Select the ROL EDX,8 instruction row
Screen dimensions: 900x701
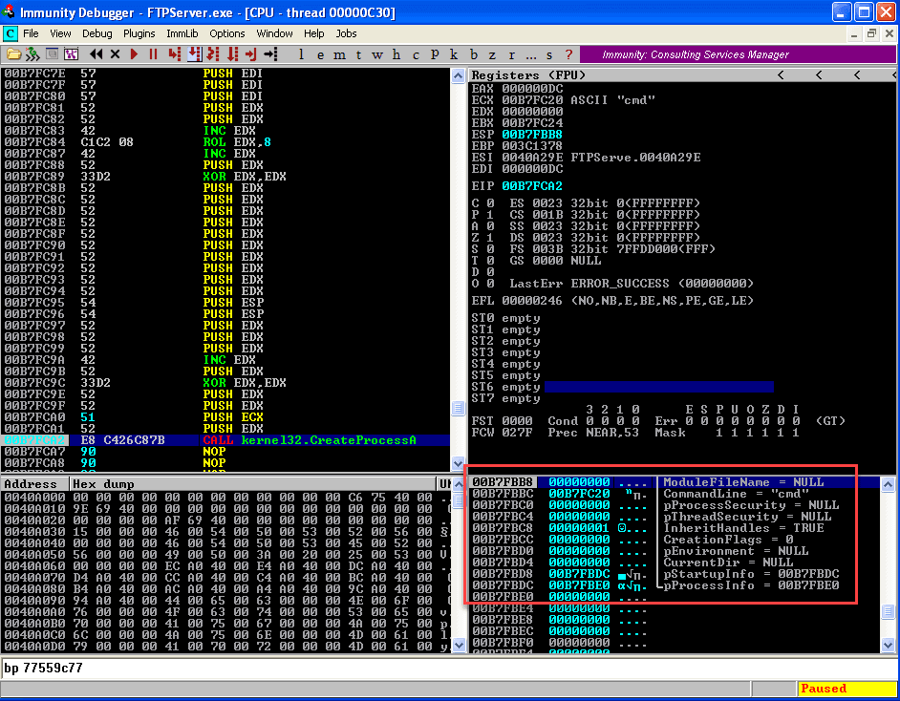[226, 141]
